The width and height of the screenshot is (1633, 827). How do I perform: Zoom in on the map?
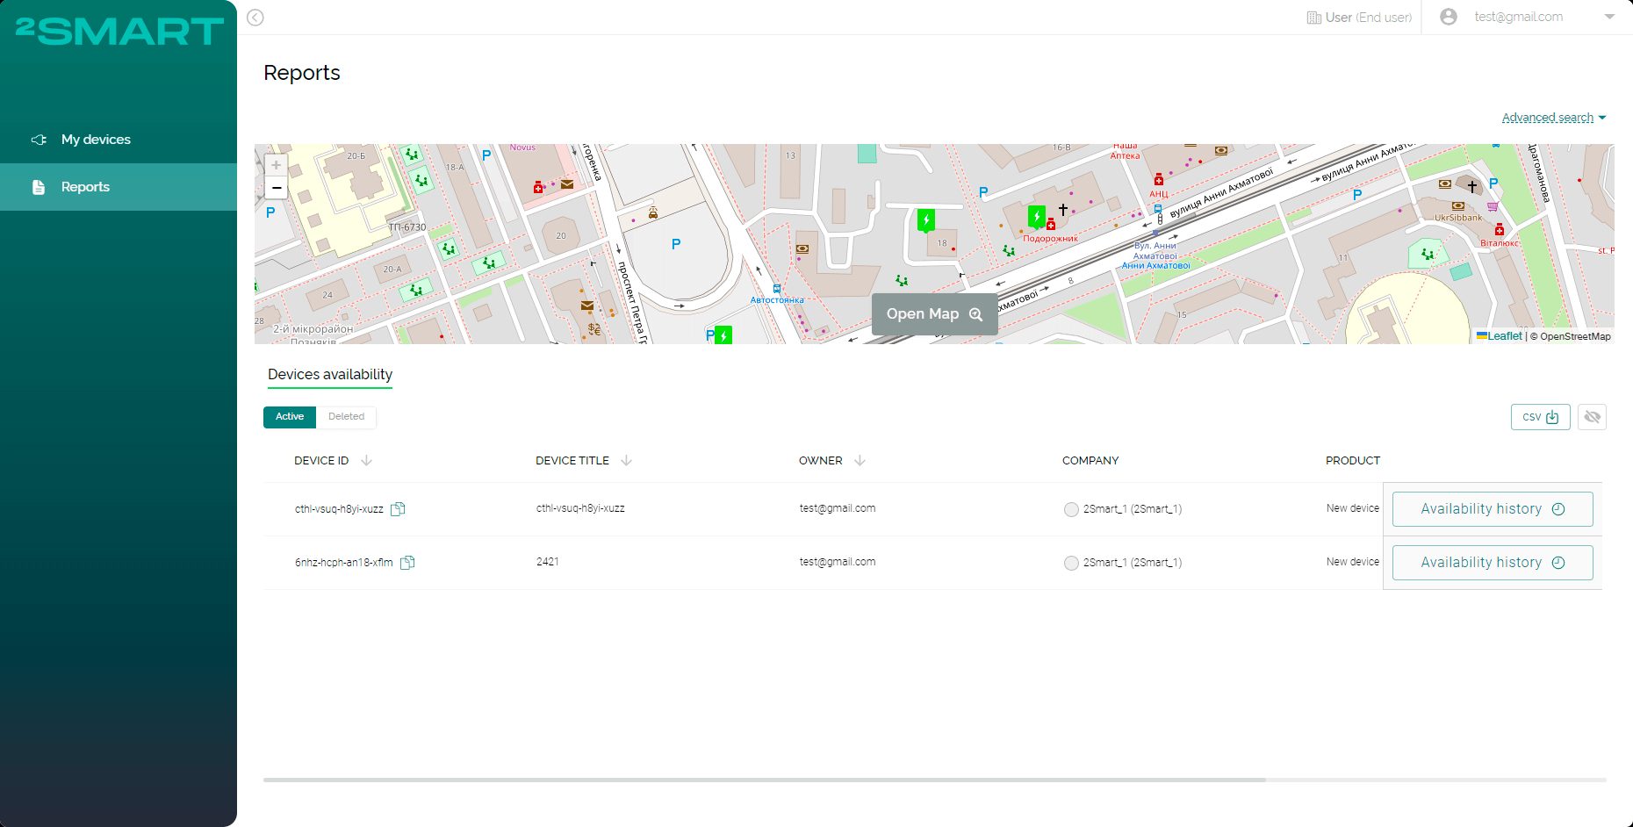pyautogui.click(x=276, y=165)
